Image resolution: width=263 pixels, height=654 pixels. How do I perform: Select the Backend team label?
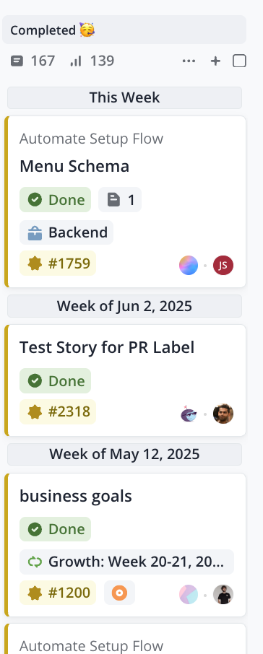66,232
